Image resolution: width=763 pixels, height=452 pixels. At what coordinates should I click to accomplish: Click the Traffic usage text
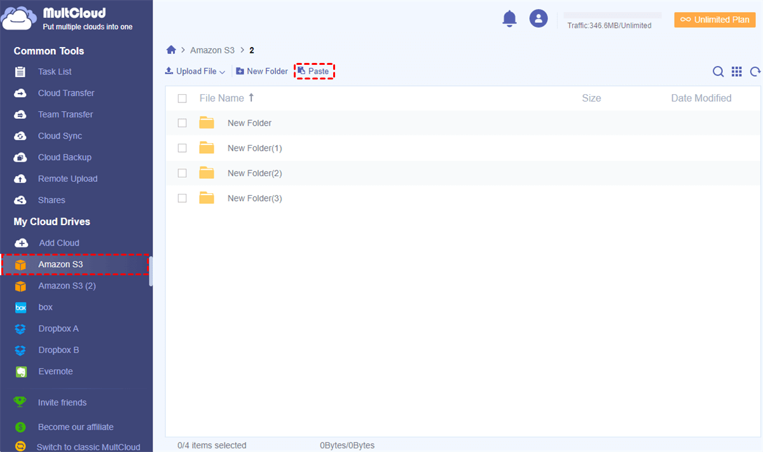(609, 25)
